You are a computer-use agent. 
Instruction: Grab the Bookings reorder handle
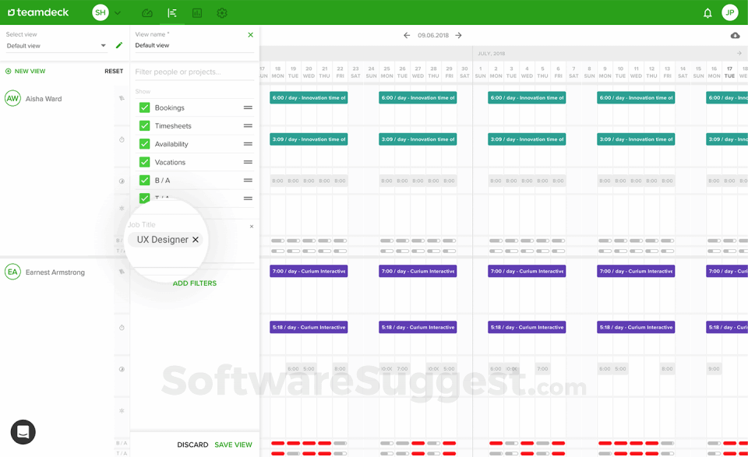(248, 107)
